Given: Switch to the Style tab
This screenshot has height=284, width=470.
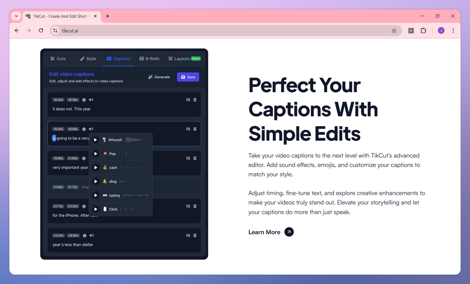Looking at the screenshot, I should [88, 59].
